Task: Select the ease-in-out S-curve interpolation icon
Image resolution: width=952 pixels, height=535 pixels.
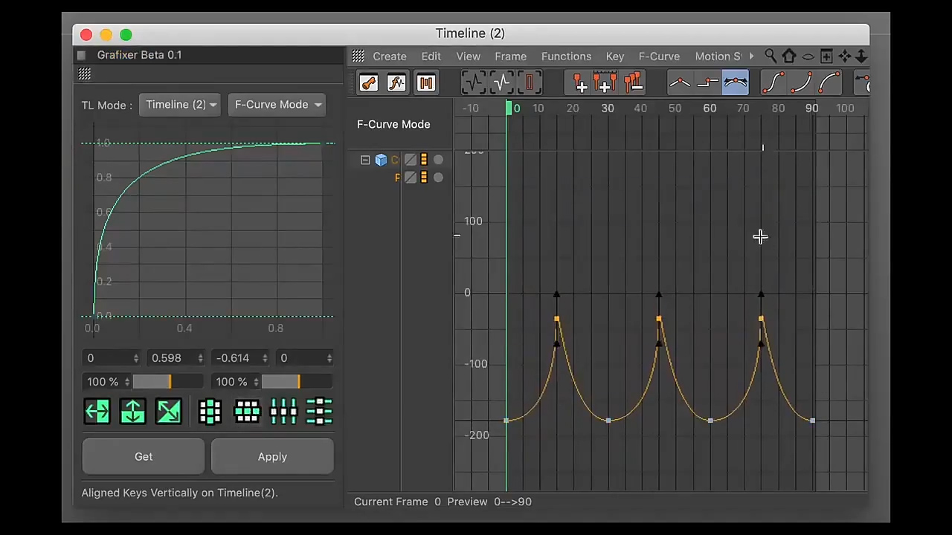Action: (773, 82)
